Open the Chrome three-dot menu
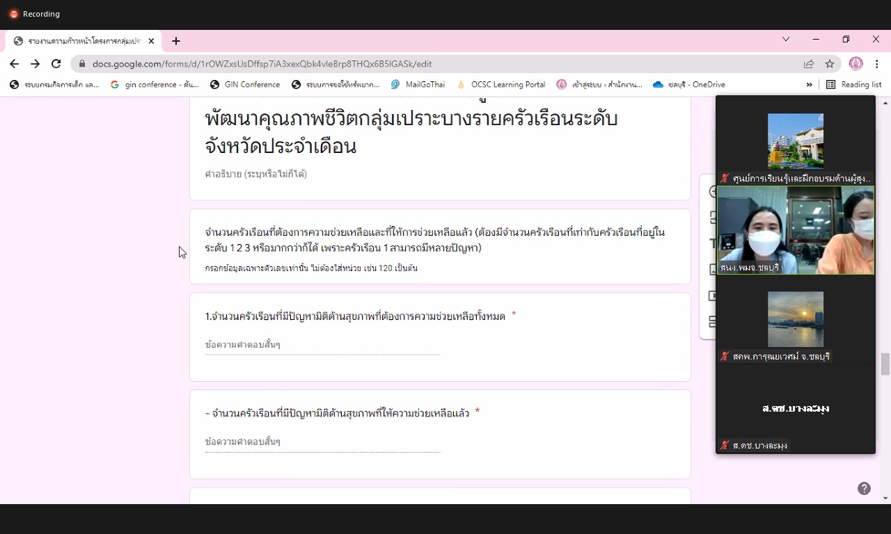This screenshot has width=891, height=534. pos(877,64)
